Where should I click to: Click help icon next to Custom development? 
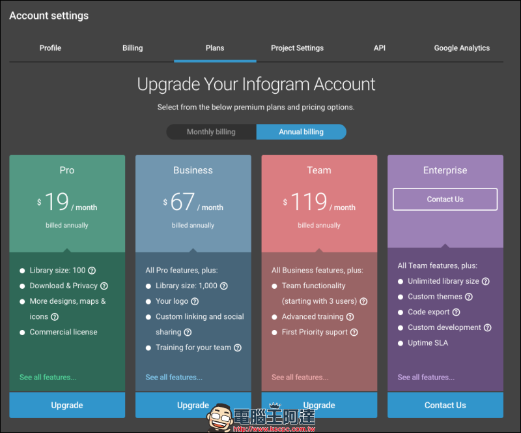(x=487, y=327)
